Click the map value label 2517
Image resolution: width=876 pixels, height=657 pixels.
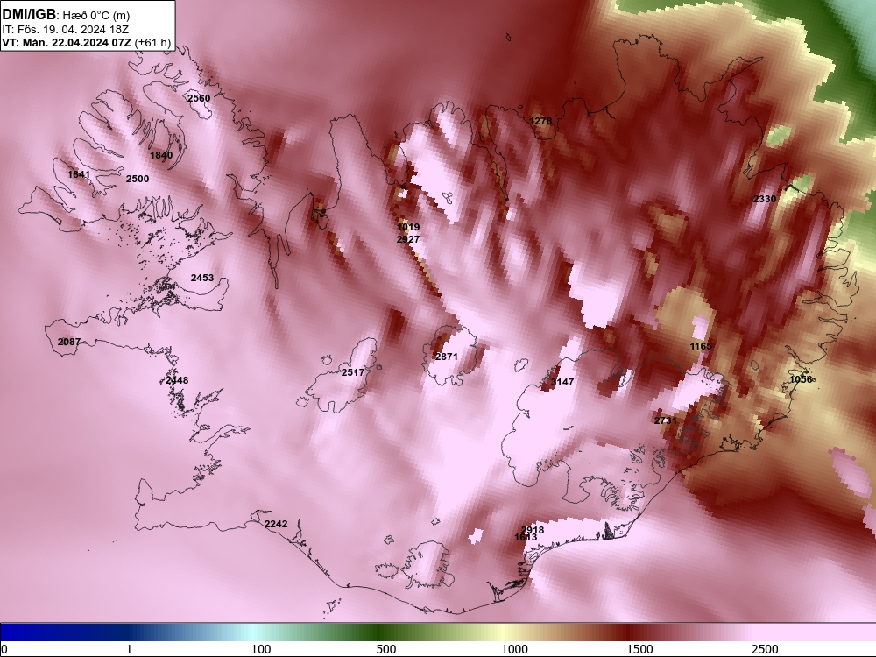pos(353,372)
